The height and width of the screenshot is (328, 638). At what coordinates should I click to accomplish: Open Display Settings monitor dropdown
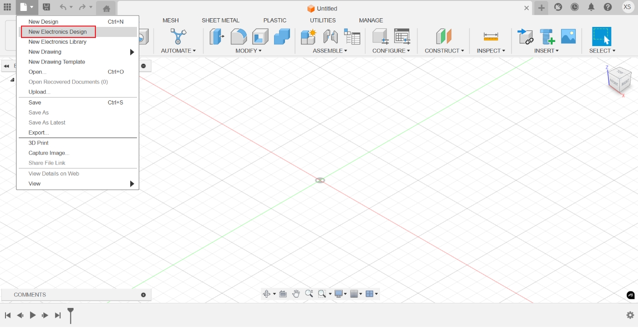coord(341,294)
